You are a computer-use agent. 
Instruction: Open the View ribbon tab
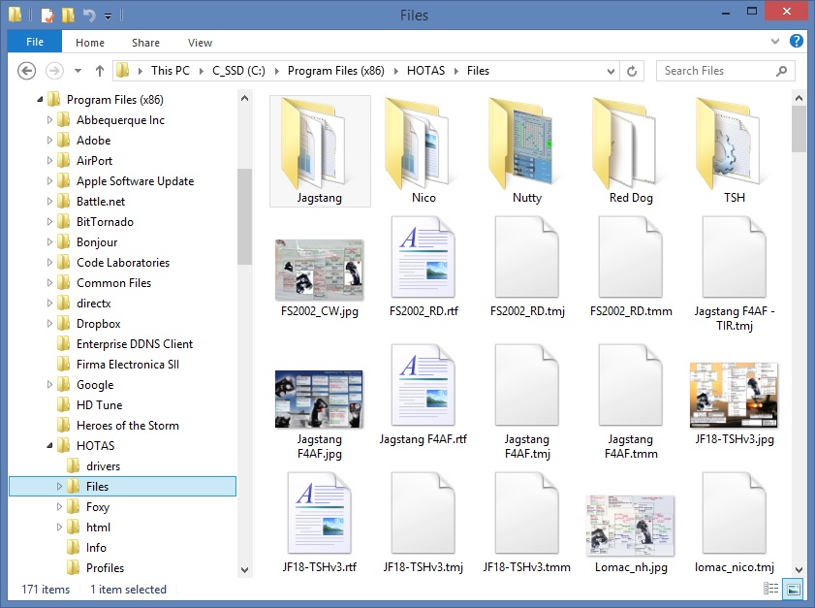[x=200, y=43]
